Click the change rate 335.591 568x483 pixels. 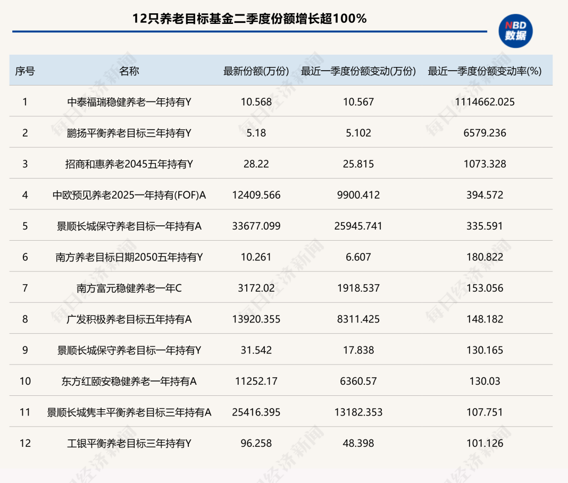(x=485, y=226)
